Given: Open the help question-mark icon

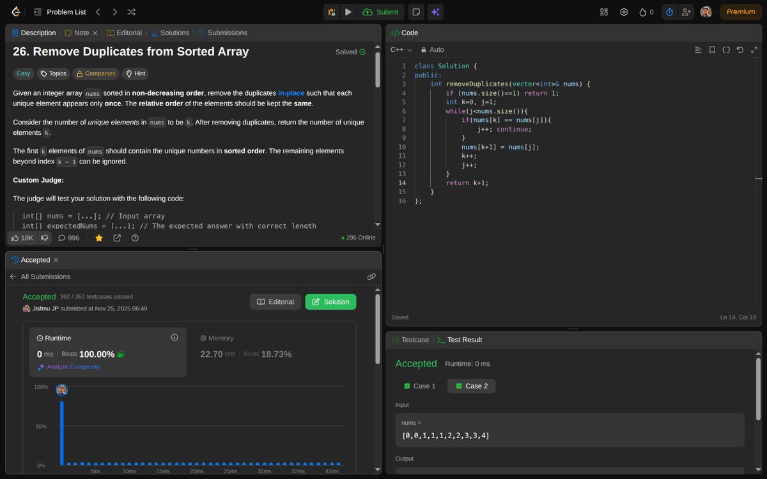Looking at the screenshot, I should (x=135, y=238).
